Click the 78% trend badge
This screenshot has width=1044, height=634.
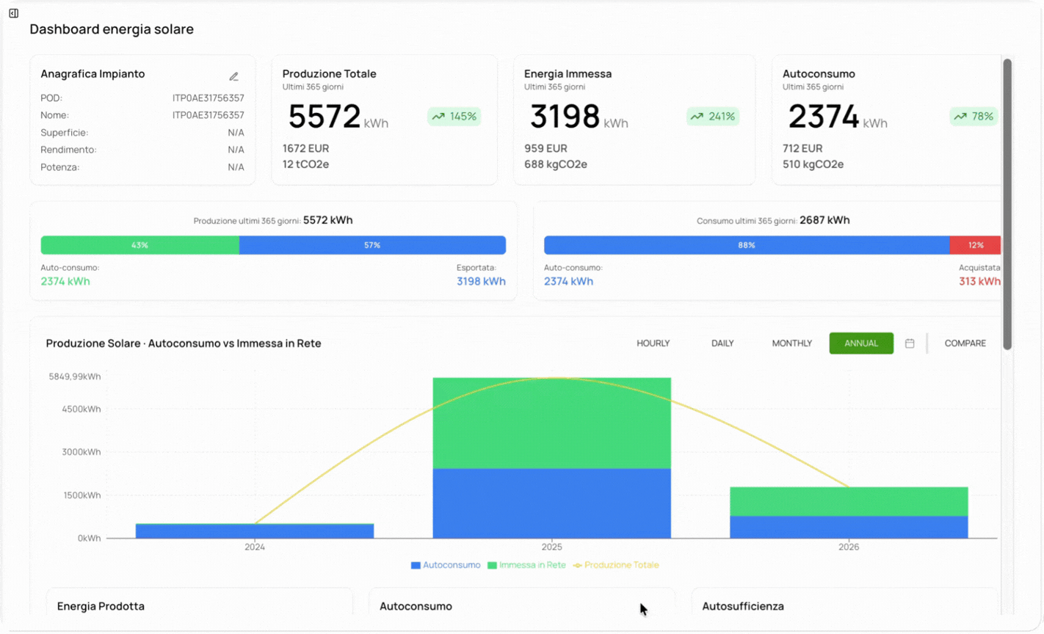coord(974,116)
